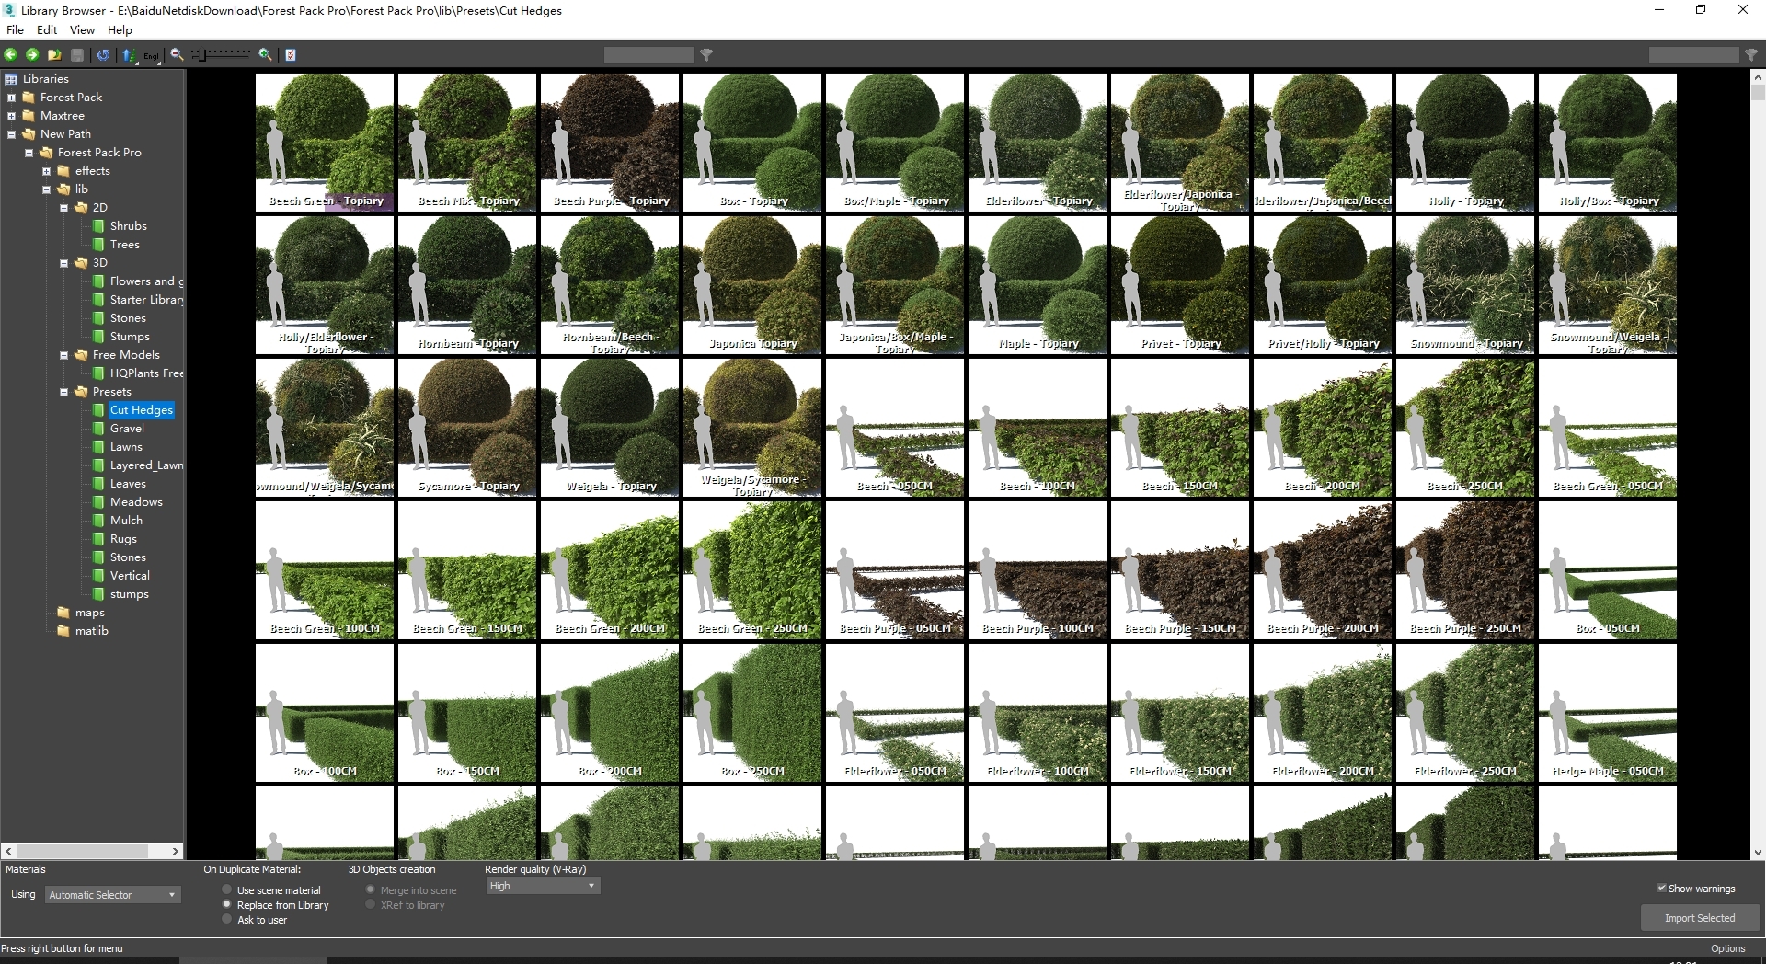Image resolution: width=1766 pixels, height=964 pixels.
Task: Click the zoom in magnifier icon
Action: point(265,55)
